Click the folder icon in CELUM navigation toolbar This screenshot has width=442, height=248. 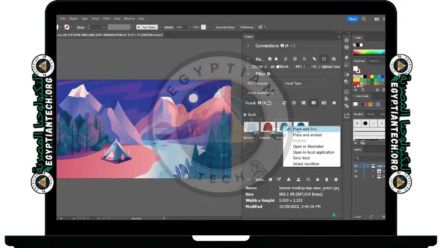pos(324,59)
